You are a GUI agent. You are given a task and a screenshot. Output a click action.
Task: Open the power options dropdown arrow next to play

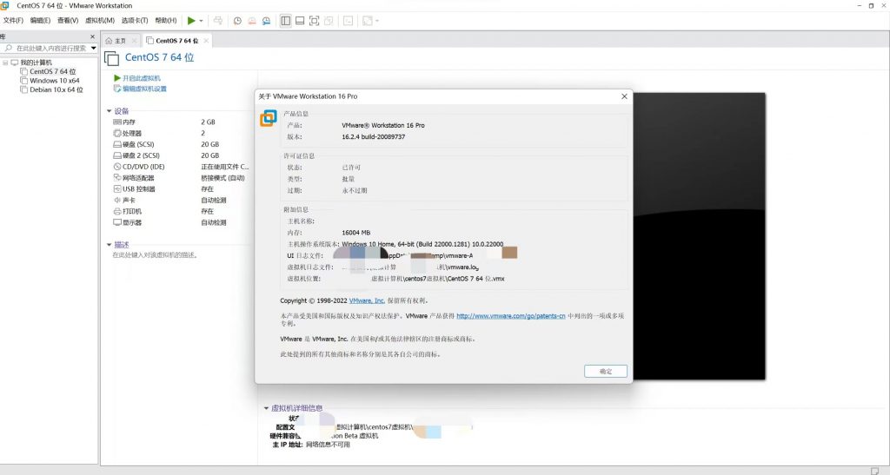tap(201, 21)
